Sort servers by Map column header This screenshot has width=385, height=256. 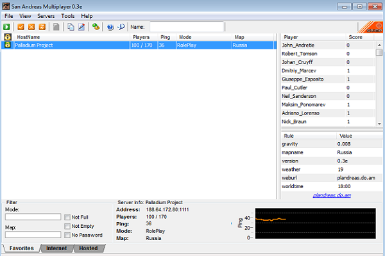pyautogui.click(x=253, y=37)
